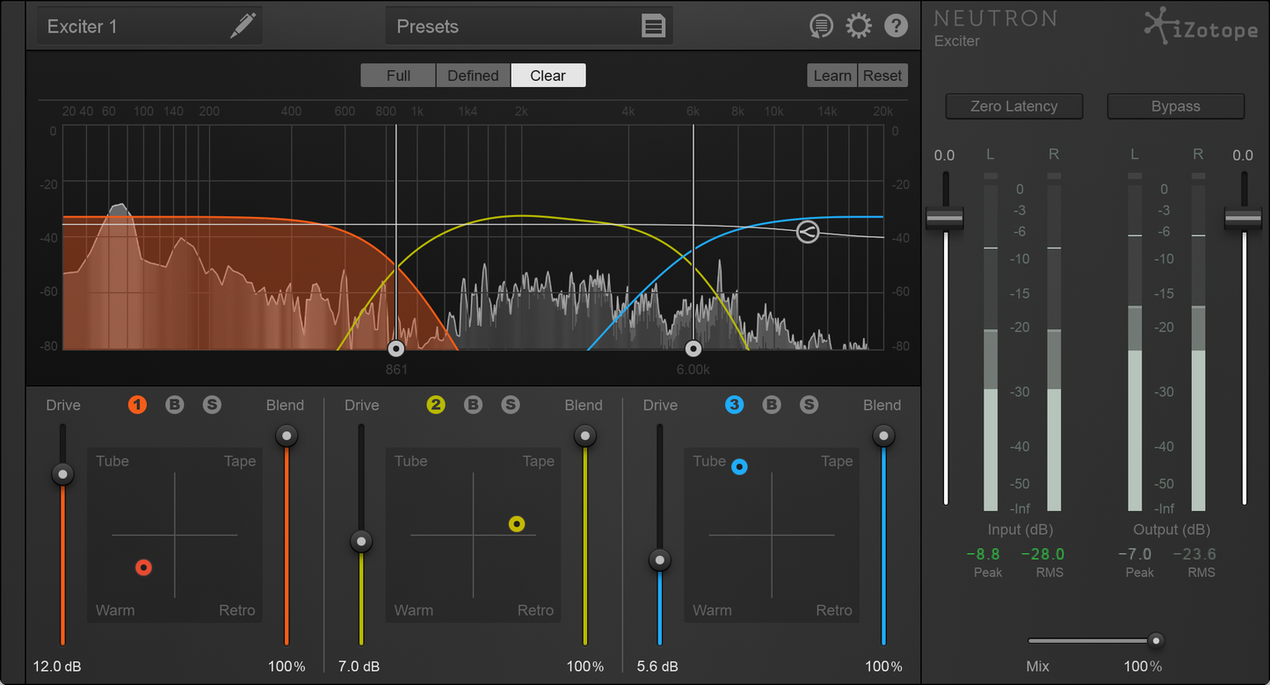Solo band 3 with S button

[x=809, y=405]
